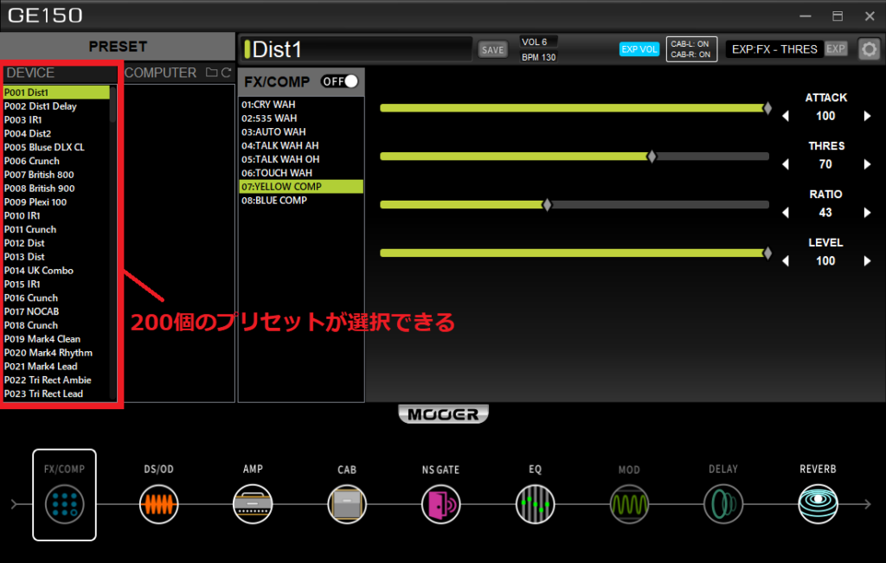Viewport: 886px width, 563px height.
Task: Open the CAB cabinet module icon
Action: coord(347,503)
